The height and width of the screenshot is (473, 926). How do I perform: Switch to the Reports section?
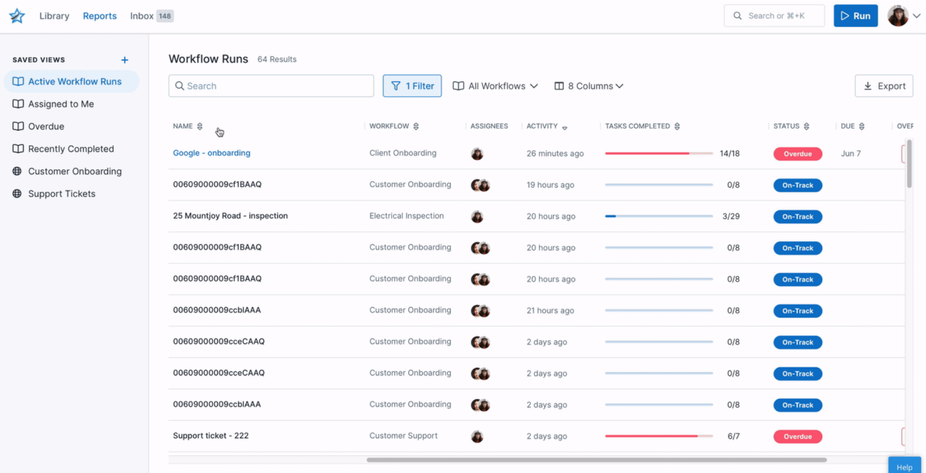[99, 16]
